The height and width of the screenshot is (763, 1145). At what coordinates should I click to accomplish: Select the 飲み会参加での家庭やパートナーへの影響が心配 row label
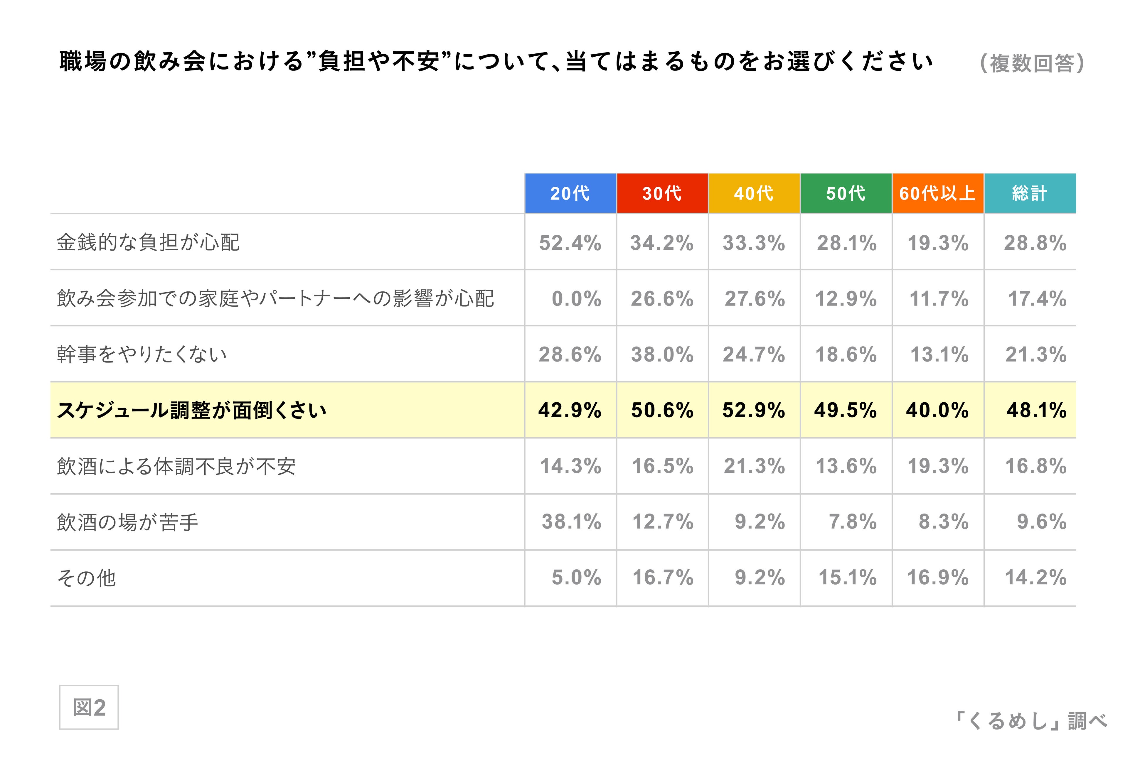(x=275, y=298)
